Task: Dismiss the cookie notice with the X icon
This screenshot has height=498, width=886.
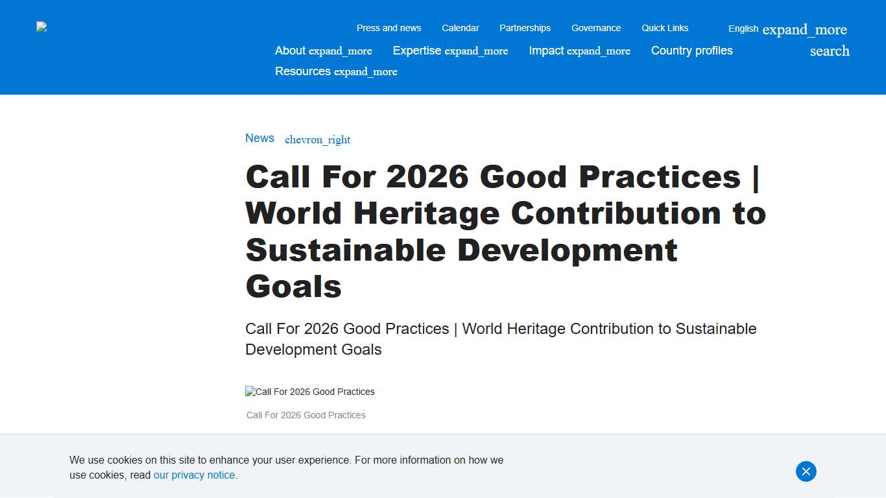Action: (806, 471)
